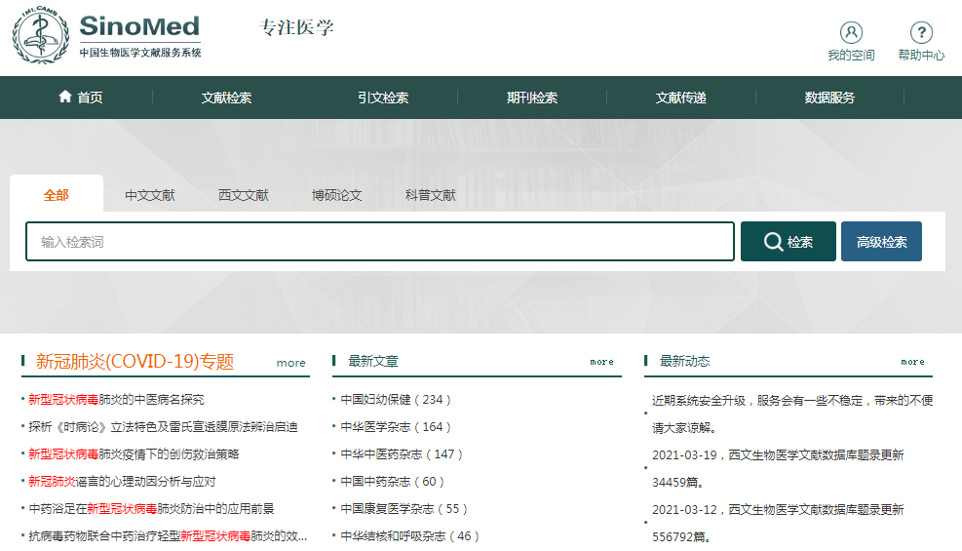Click the home icon beside 首页
962x551 pixels.
65,97
